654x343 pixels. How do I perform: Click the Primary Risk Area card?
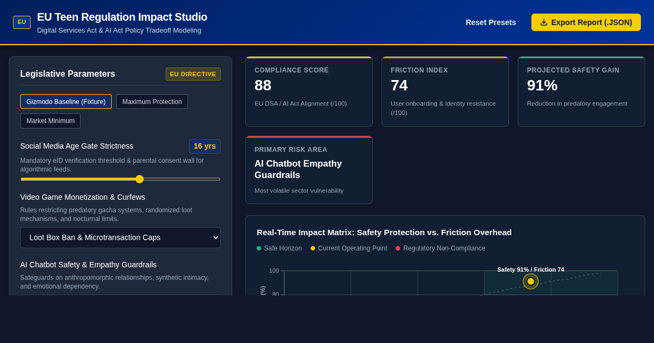(x=309, y=170)
